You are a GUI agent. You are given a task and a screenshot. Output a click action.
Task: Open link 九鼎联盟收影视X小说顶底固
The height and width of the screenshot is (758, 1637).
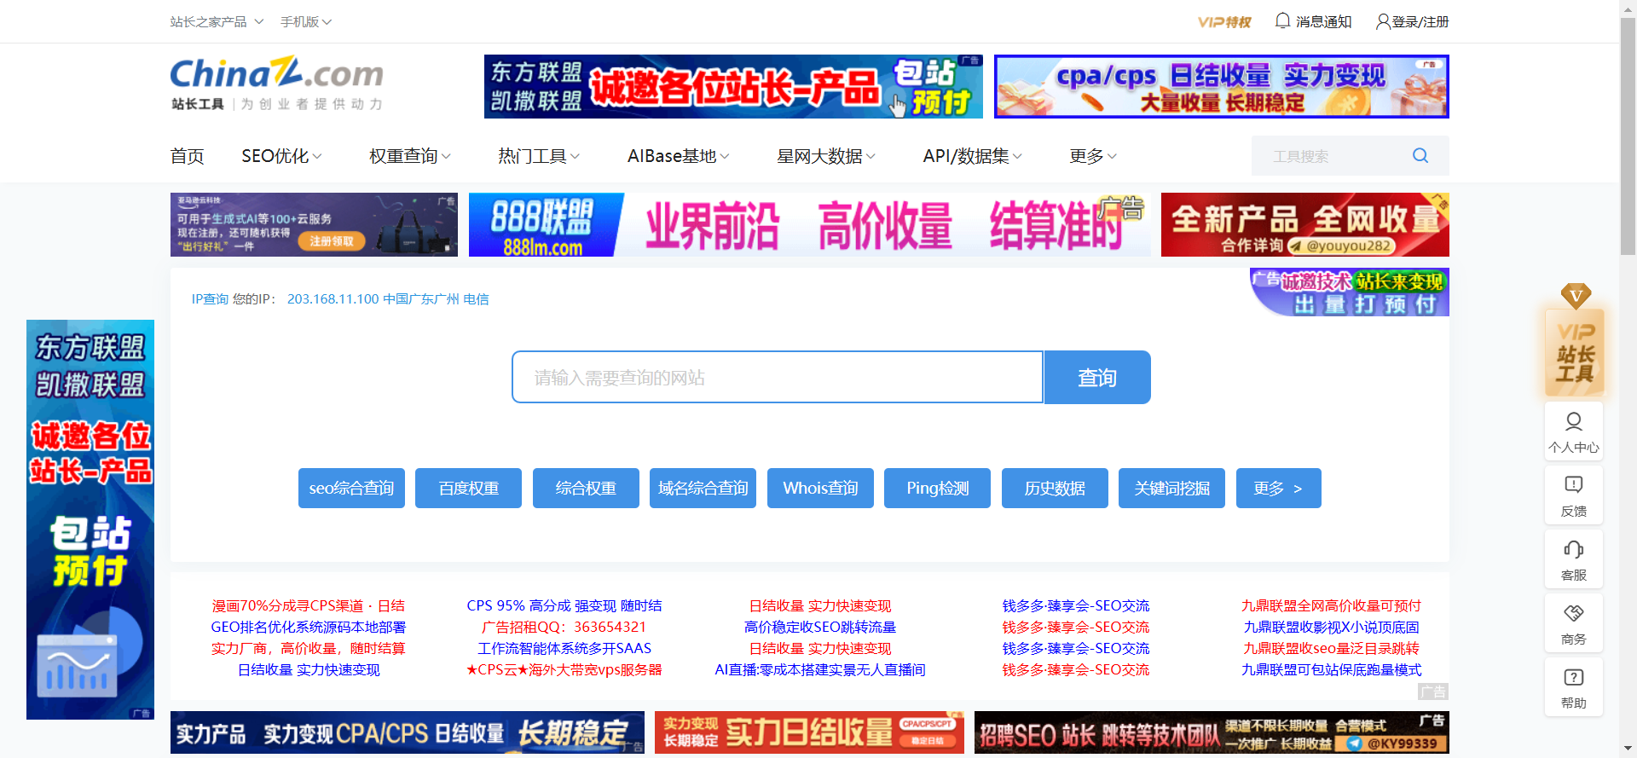coord(1332,627)
